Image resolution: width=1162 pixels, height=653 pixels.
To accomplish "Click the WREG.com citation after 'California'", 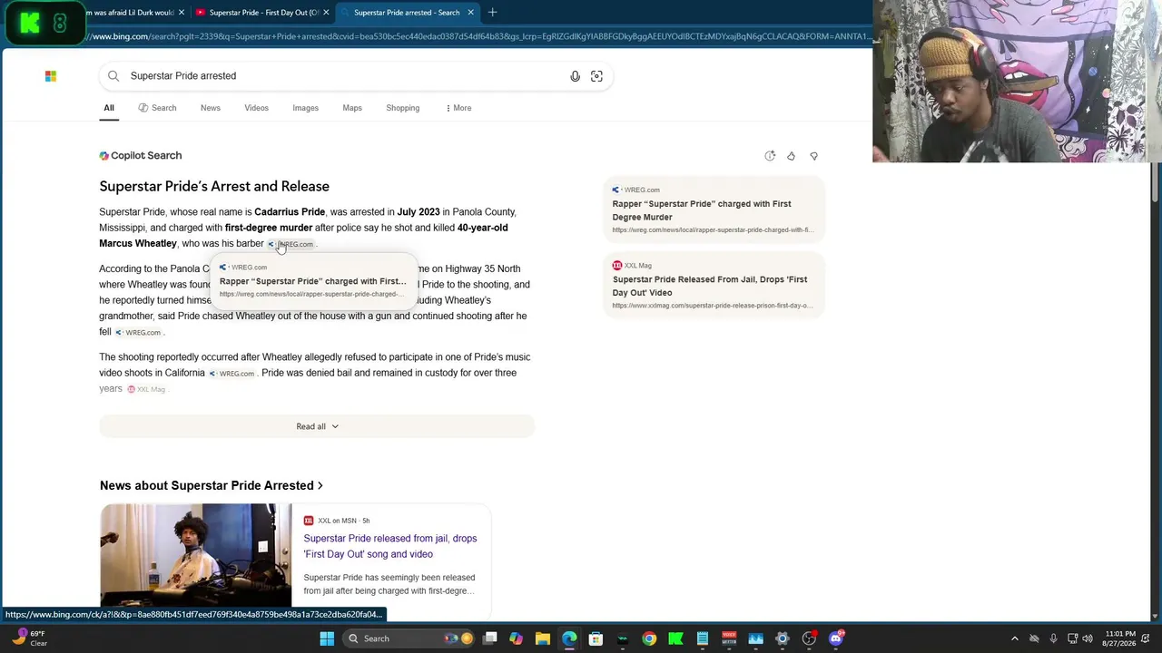I will [x=232, y=374].
